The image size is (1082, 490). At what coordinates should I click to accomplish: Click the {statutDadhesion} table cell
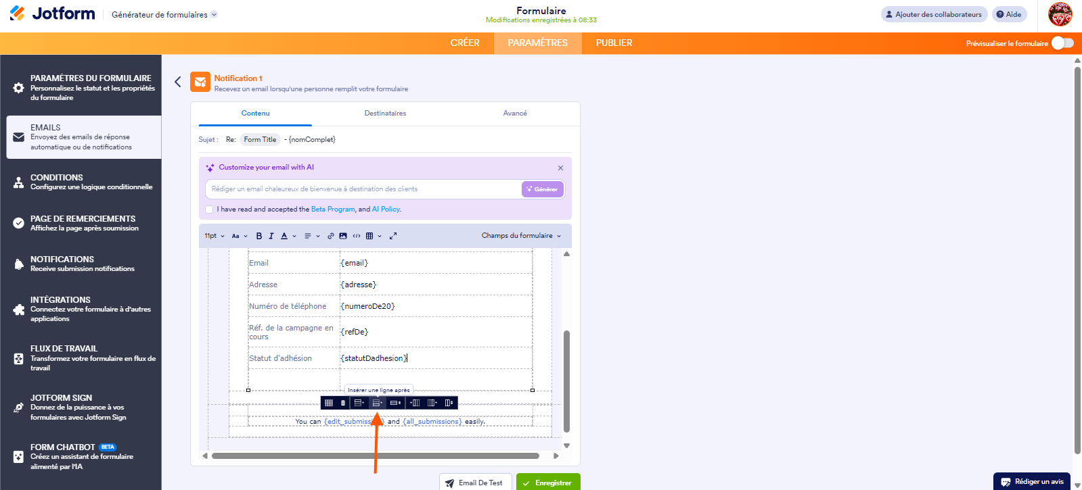[436, 358]
